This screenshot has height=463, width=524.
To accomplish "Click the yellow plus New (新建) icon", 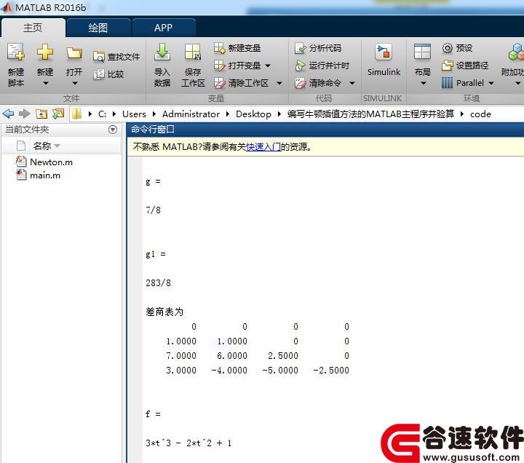I will (x=45, y=52).
